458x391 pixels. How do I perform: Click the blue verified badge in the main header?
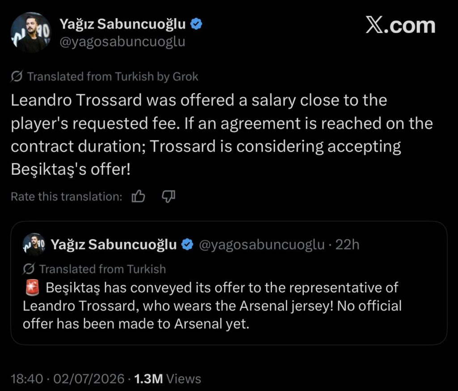[x=196, y=24]
